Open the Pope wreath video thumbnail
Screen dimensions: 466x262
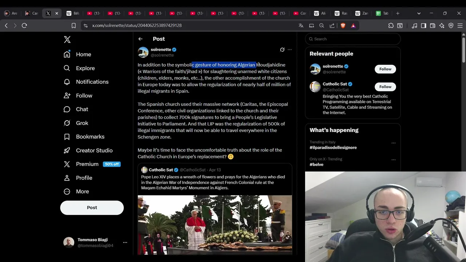click(x=215, y=225)
